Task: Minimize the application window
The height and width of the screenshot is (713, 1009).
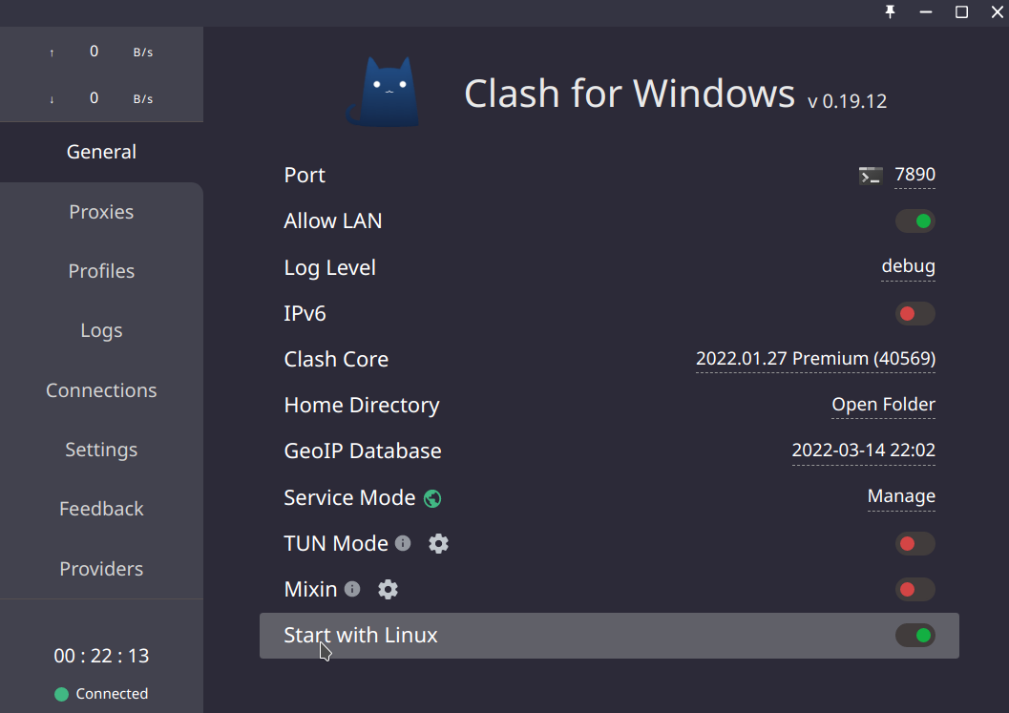Action: click(925, 11)
